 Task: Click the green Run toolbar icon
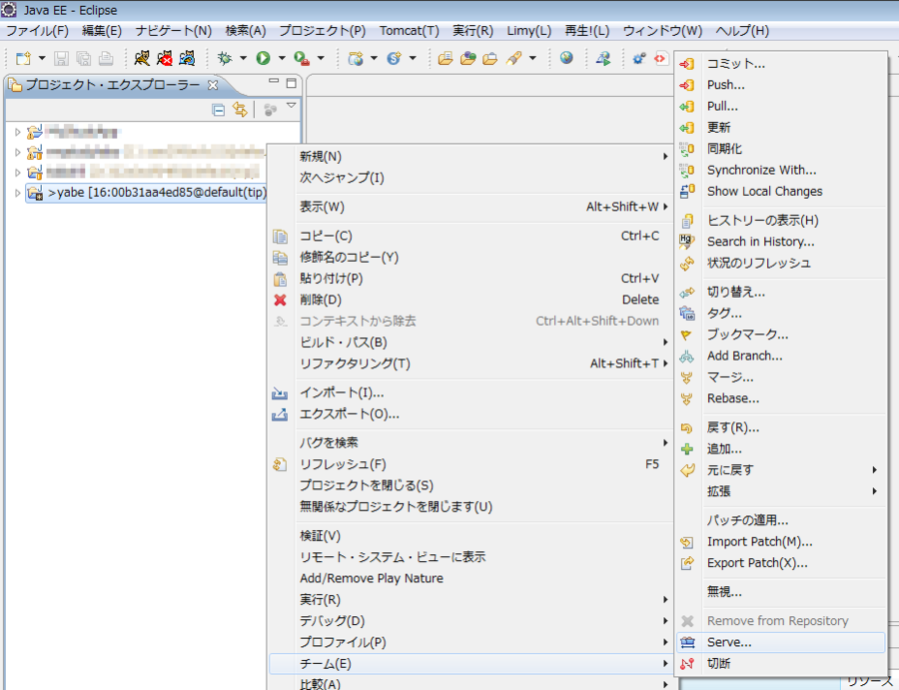(263, 58)
